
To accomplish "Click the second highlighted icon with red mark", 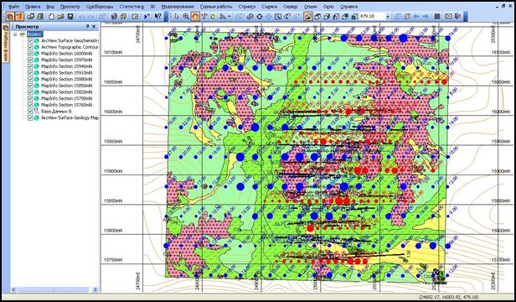I will tap(19, 16).
